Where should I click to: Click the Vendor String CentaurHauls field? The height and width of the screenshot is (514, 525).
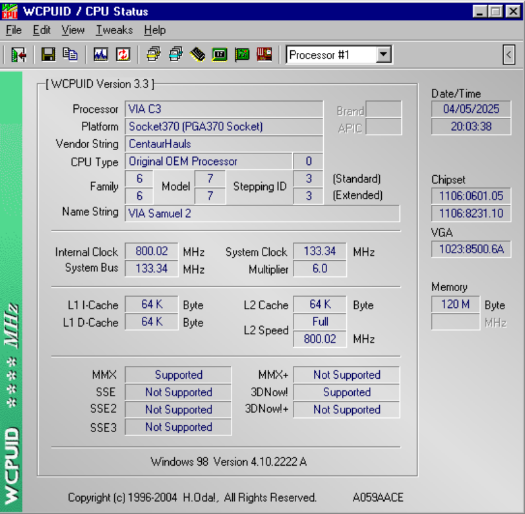[x=224, y=144]
